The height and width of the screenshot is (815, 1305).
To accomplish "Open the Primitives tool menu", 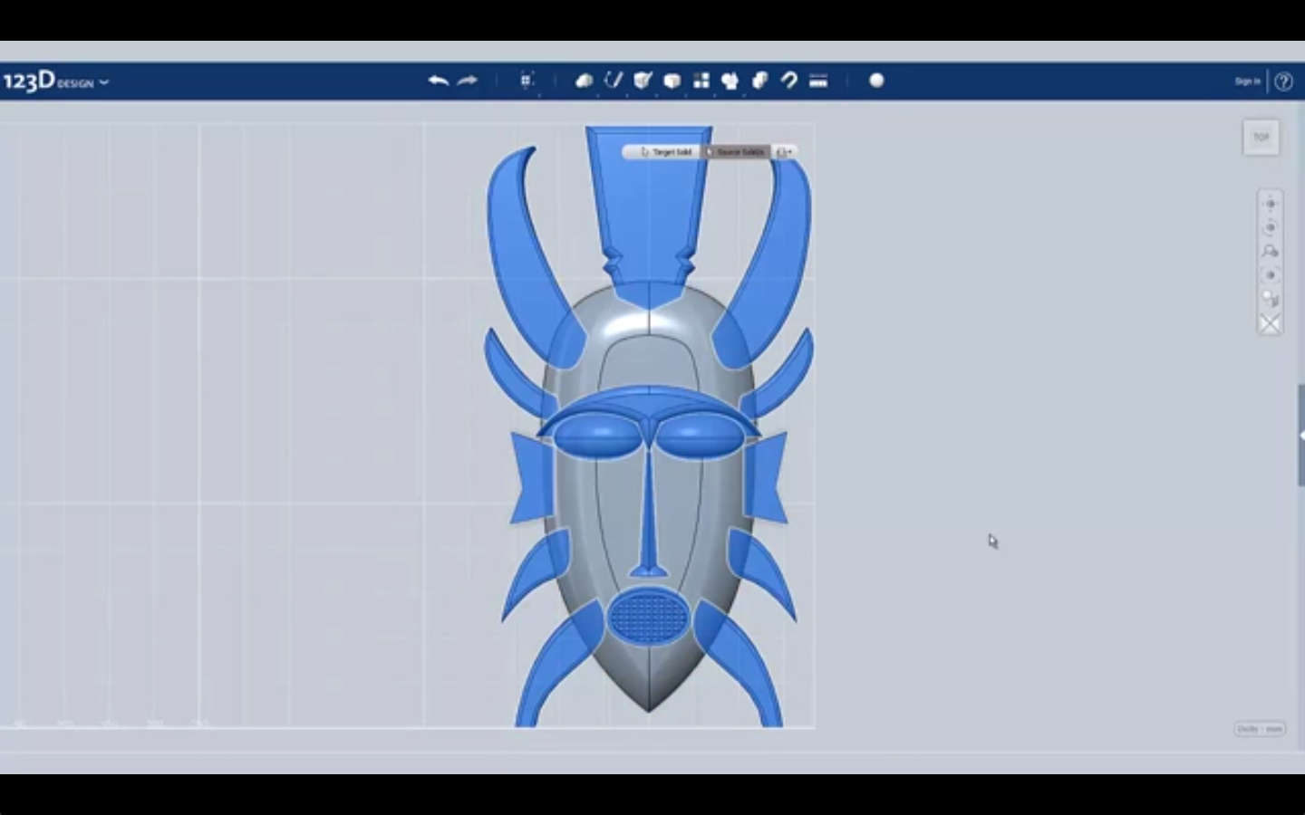I will click(585, 81).
